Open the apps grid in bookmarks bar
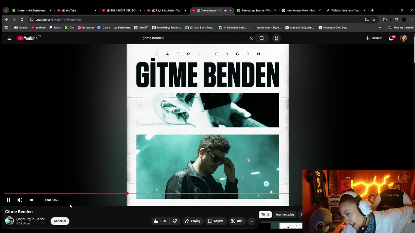 coord(6,28)
